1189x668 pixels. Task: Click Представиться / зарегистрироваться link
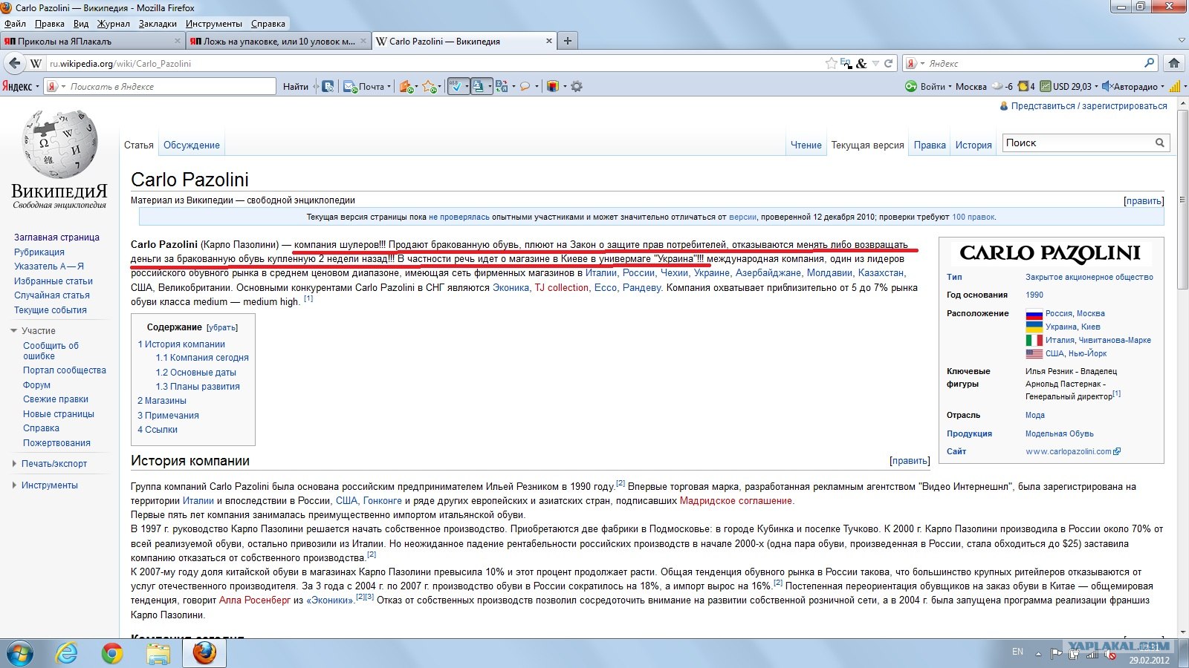tap(1089, 106)
